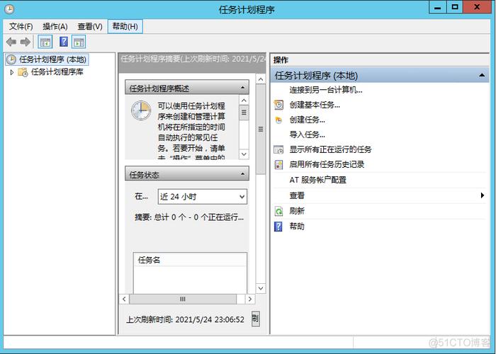Click 导入任务... action

(307, 135)
